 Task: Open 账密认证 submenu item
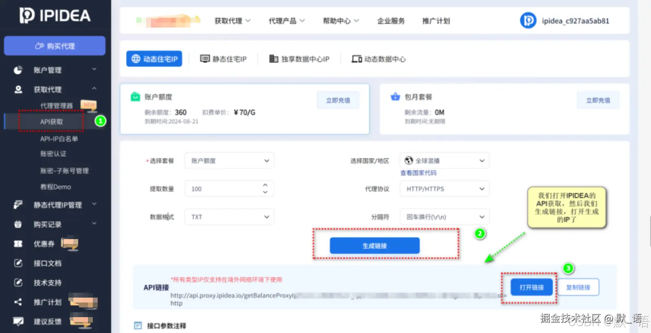point(53,154)
